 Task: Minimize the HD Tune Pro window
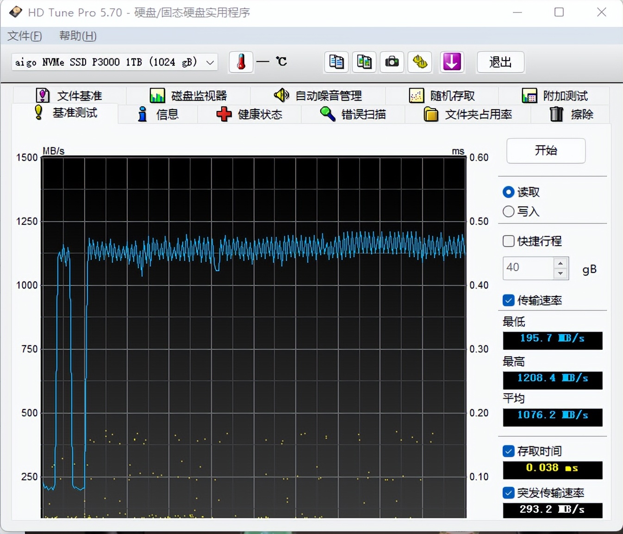click(x=517, y=12)
